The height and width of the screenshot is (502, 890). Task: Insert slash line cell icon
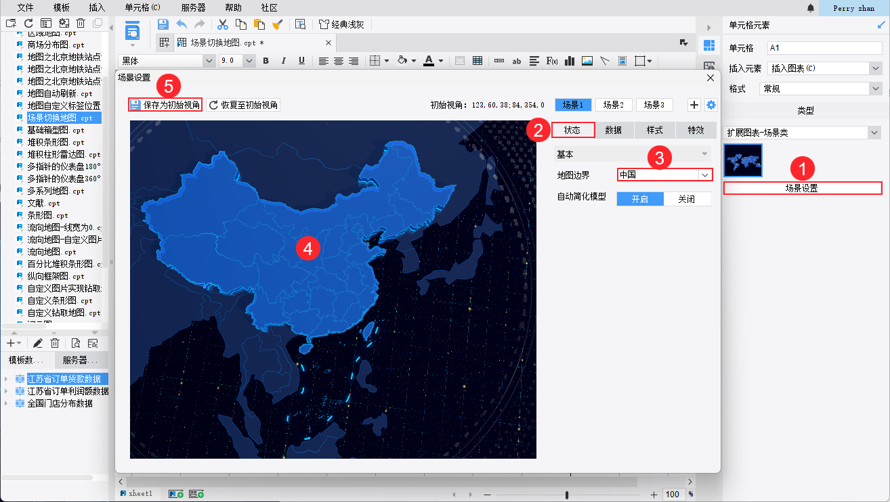point(605,61)
